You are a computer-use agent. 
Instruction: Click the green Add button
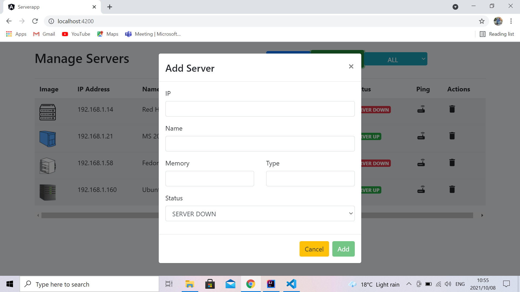343,249
